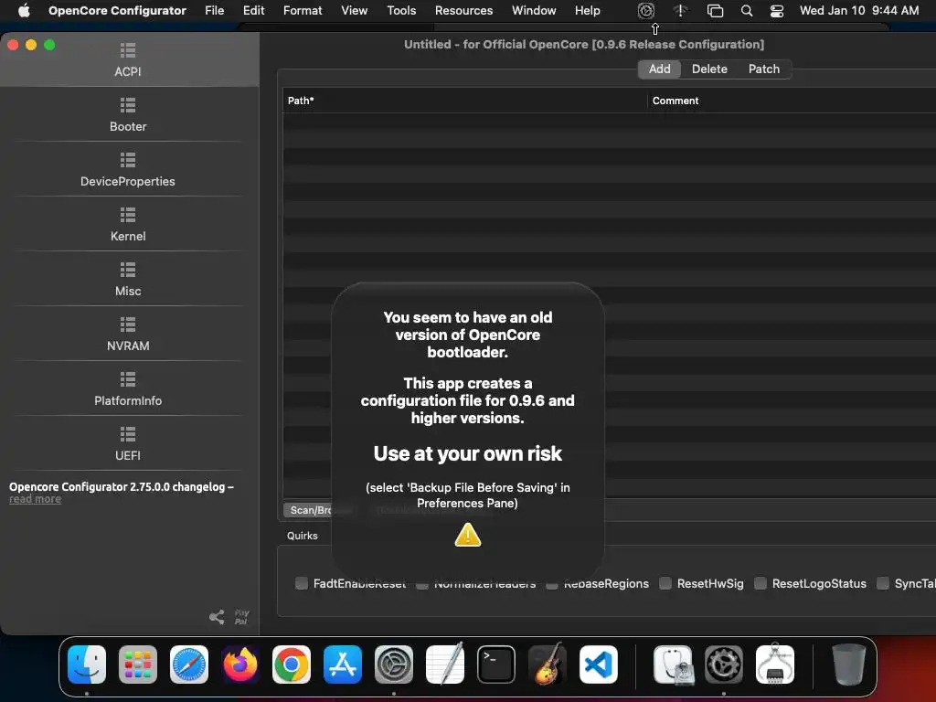Screen dimensions: 936x702
Task: Switch to the Delete tab
Action: pyautogui.click(x=709, y=69)
